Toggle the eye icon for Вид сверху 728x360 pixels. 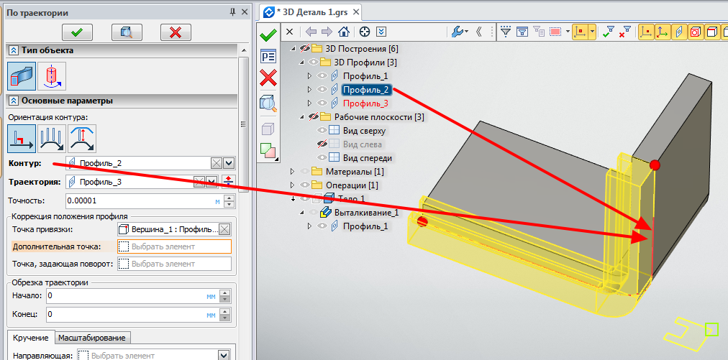(322, 131)
